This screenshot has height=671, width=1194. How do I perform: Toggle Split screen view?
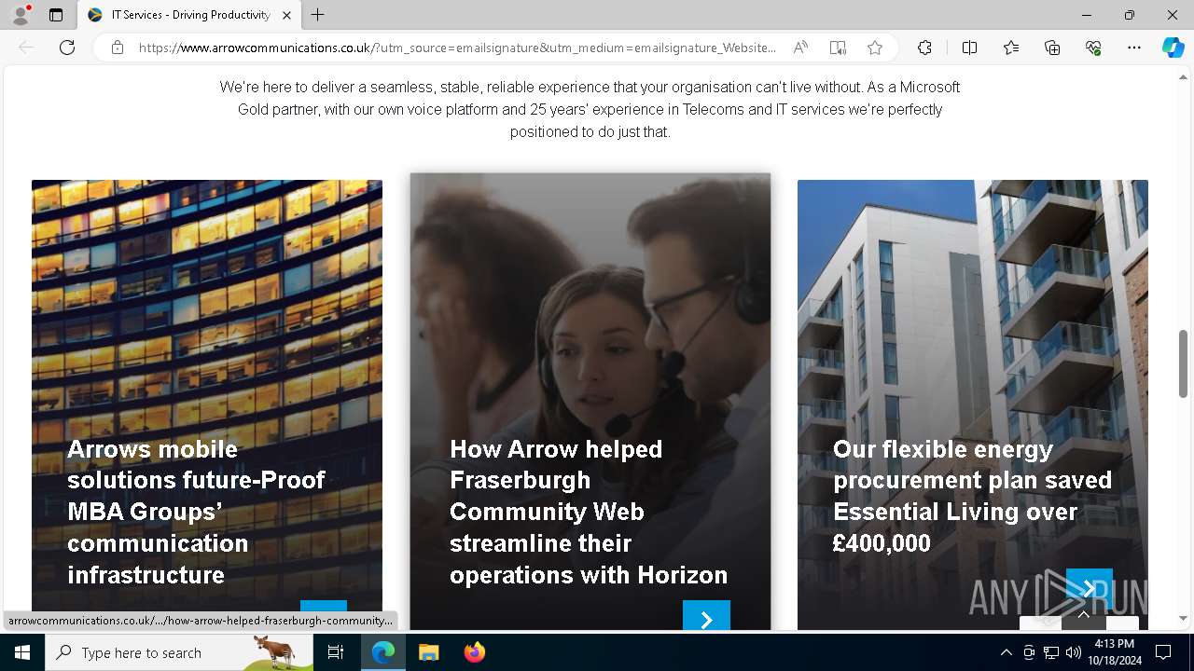969,48
